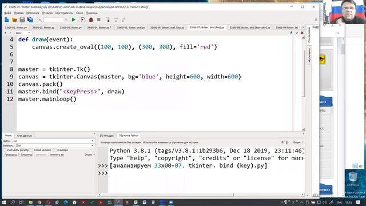Click the volume icon in system tray

click(325, 202)
